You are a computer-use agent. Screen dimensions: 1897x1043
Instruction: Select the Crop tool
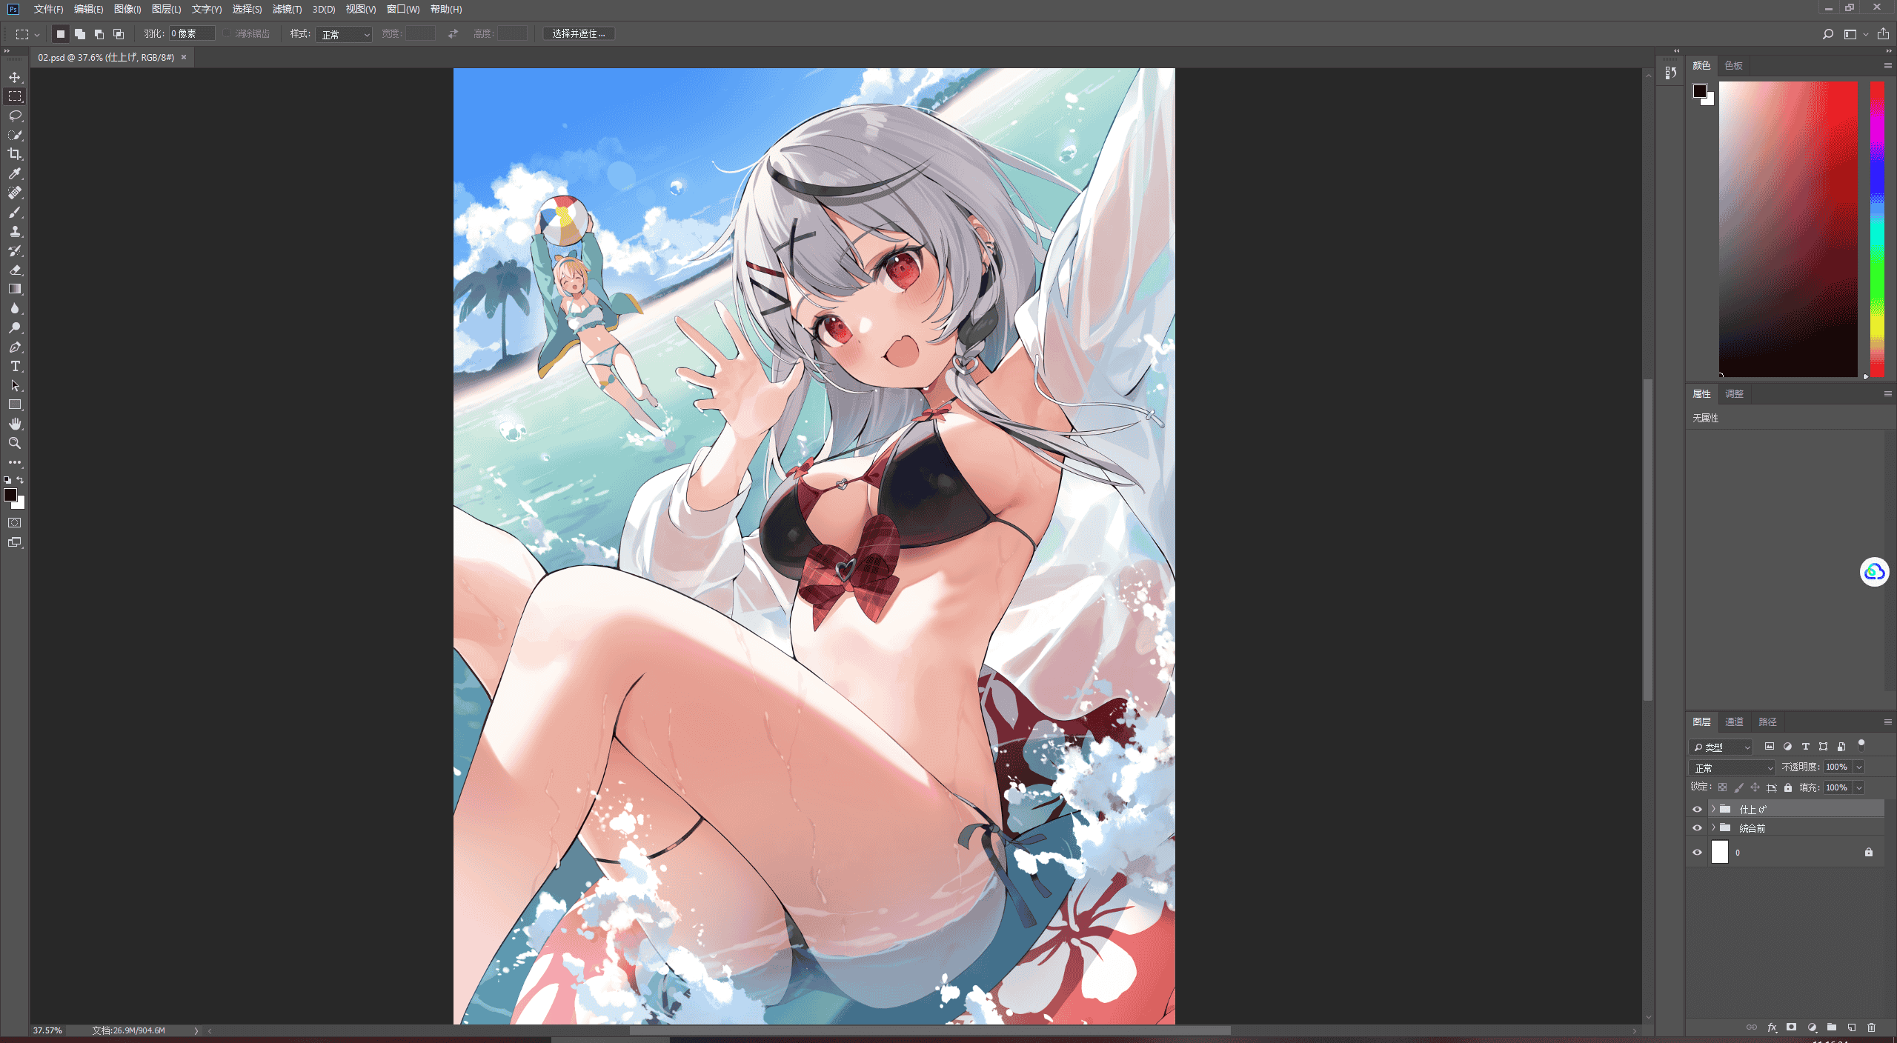15,154
